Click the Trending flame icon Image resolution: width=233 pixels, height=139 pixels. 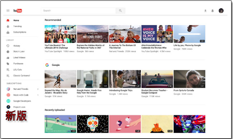point(8,26)
